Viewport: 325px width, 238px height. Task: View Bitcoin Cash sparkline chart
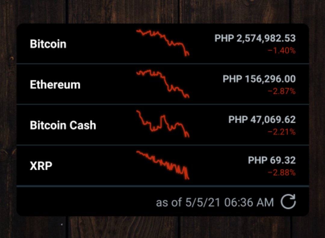coord(163,124)
